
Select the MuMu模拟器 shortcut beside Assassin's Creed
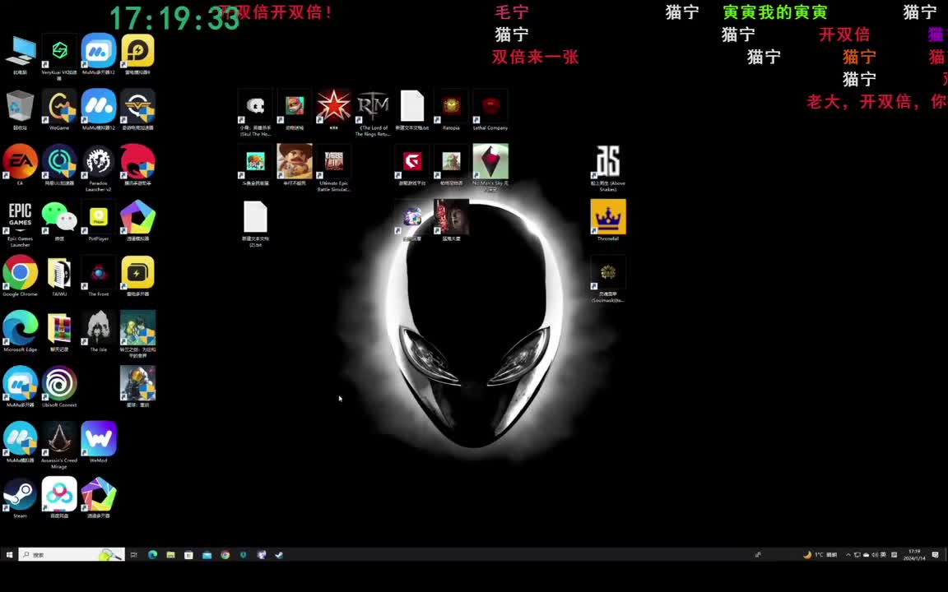click(x=20, y=441)
